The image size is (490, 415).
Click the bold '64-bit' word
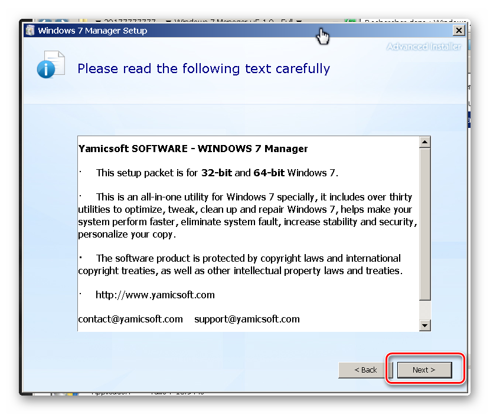[x=269, y=173]
